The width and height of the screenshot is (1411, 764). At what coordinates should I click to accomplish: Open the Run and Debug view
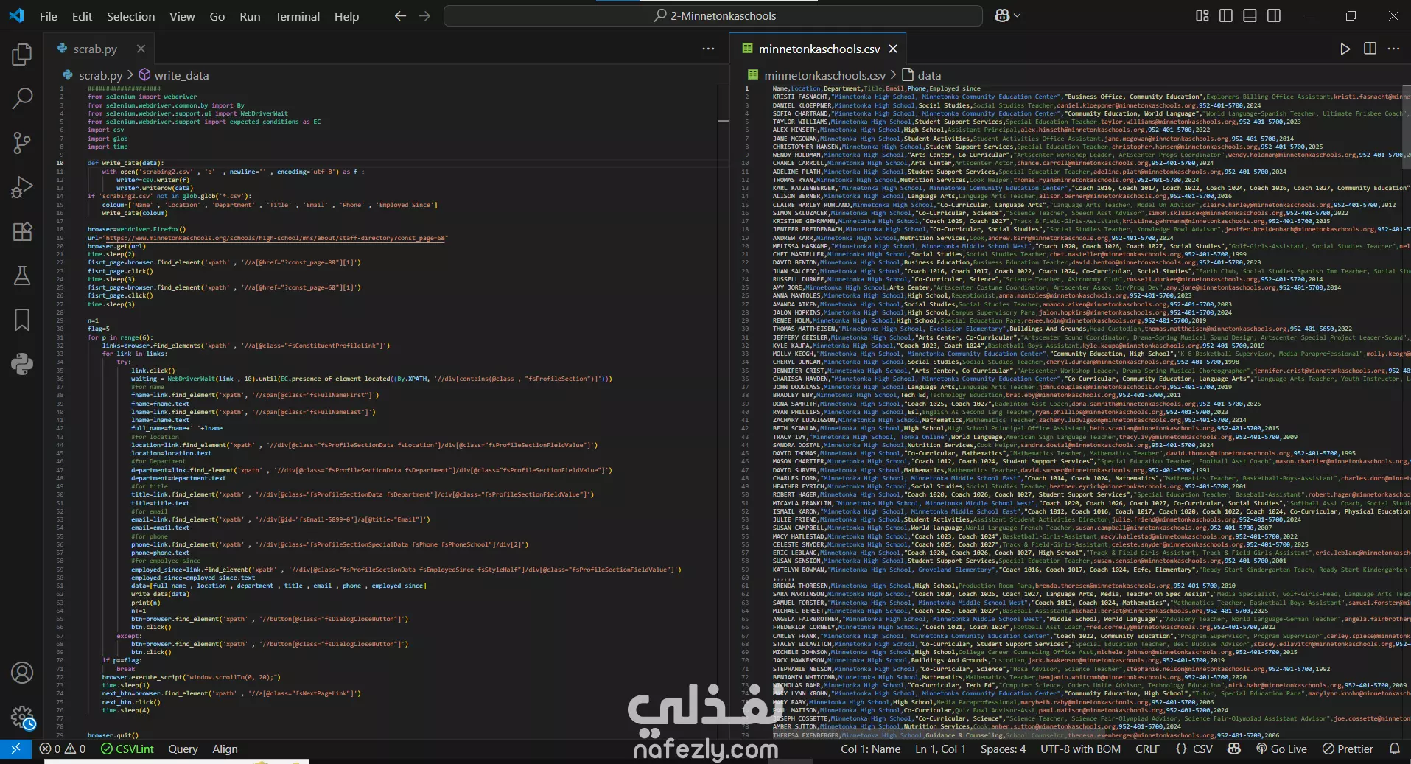point(22,187)
